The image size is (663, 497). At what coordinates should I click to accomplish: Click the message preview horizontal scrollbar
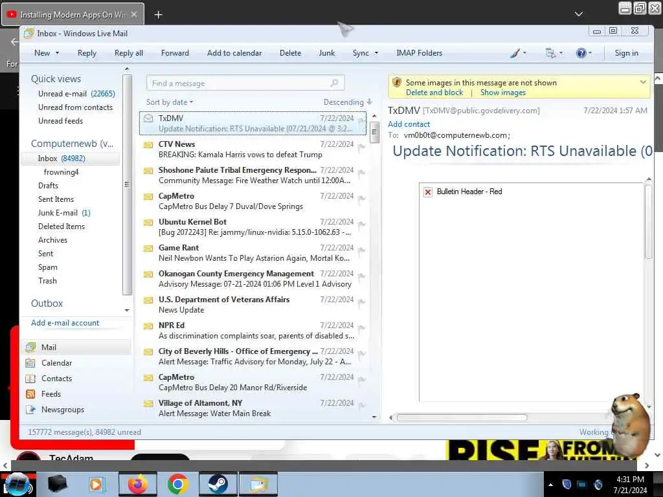coord(462,417)
